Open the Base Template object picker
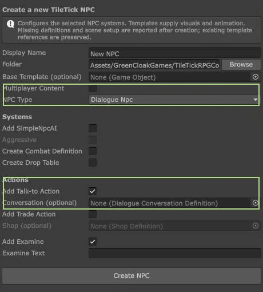Viewport: 263px width, 292px height. click(x=256, y=77)
